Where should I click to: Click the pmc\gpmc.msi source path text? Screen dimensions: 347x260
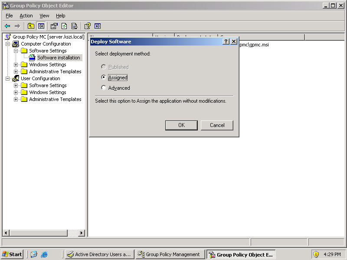click(254, 45)
